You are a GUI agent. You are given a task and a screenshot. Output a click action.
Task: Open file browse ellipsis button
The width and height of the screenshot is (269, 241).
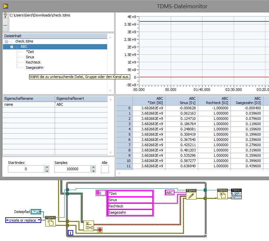pyautogui.click(x=5, y=25)
